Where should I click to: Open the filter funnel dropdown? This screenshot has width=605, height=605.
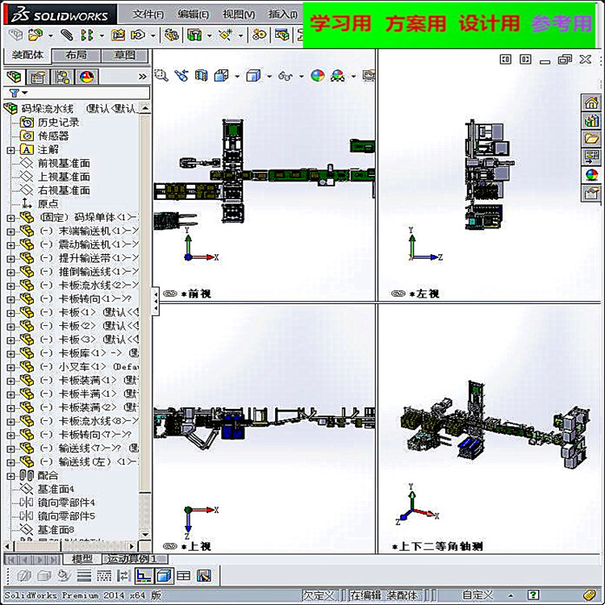click(18, 93)
